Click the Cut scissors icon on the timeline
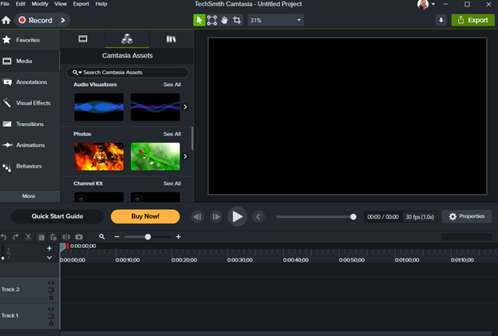This screenshot has height=336, width=498. (28, 237)
